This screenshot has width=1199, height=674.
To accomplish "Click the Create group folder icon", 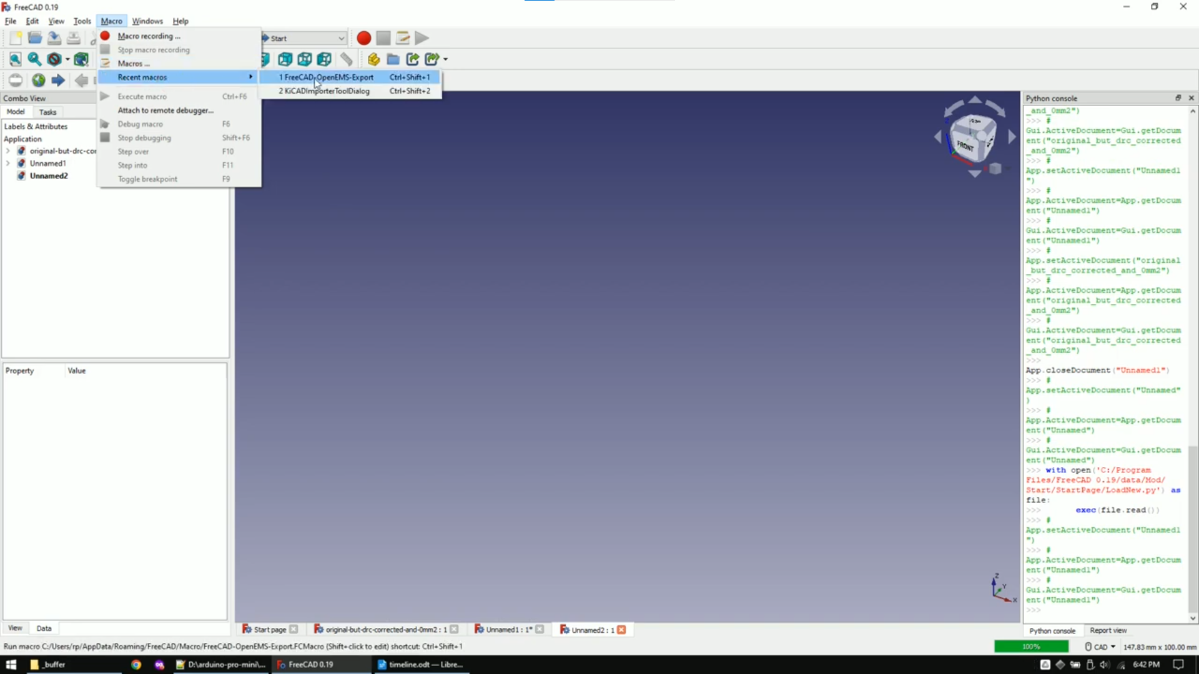I will click(393, 59).
